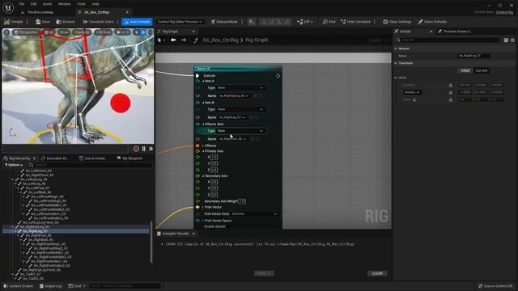The image size is (518, 291).
Task: Click the SK_Rex_CtrlRig breadcrumb link
Action: 220,40
